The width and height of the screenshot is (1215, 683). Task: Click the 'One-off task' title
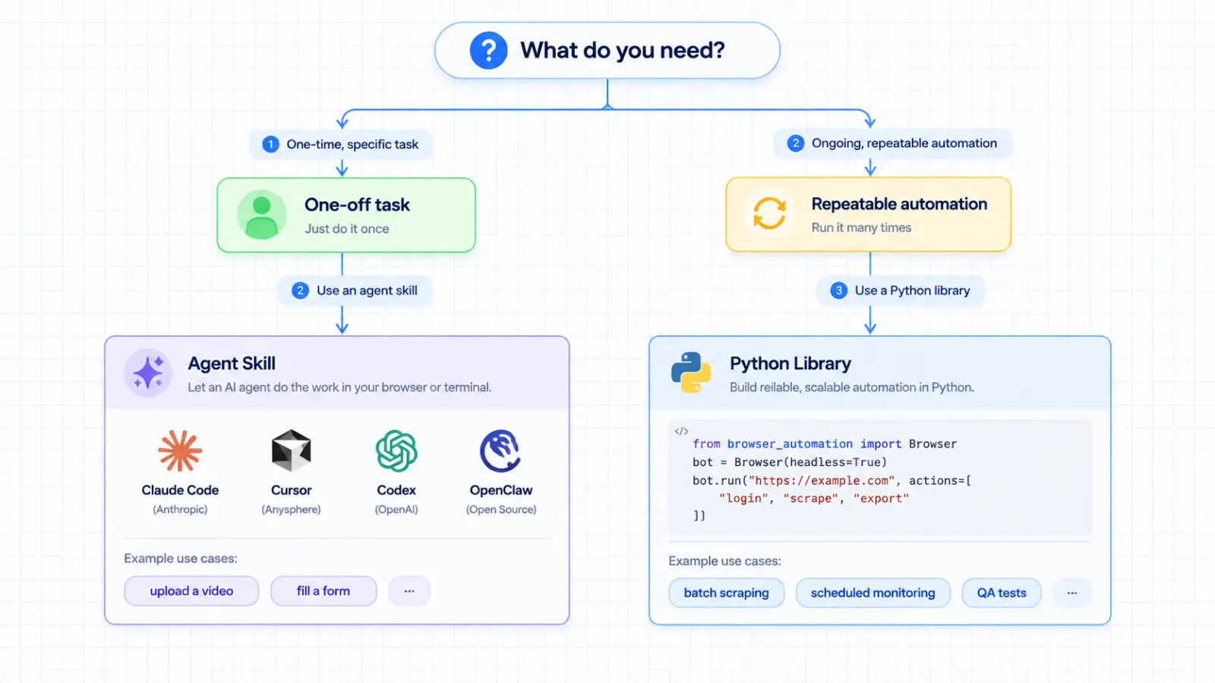[x=357, y=205]
